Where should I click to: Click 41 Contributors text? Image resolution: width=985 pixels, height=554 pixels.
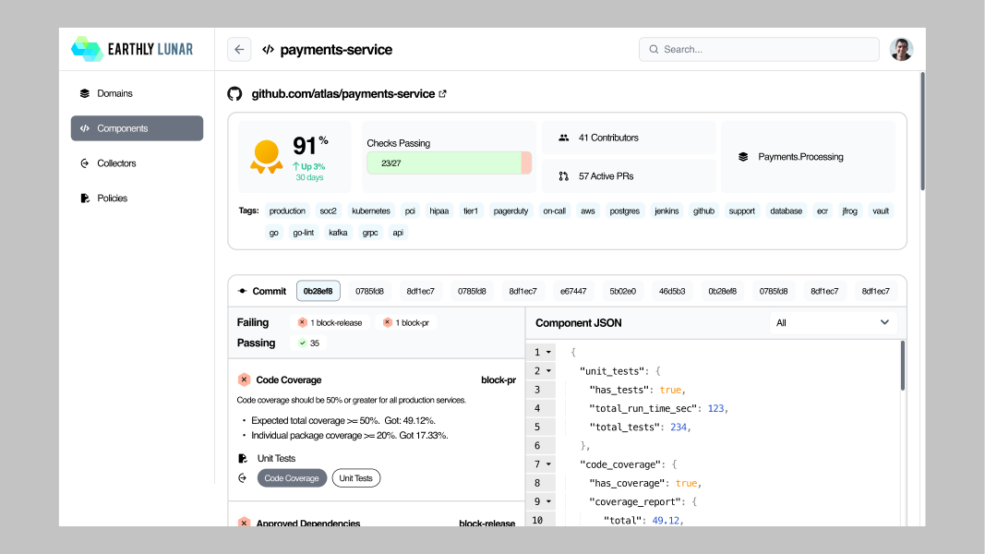(x=608, y=138)
